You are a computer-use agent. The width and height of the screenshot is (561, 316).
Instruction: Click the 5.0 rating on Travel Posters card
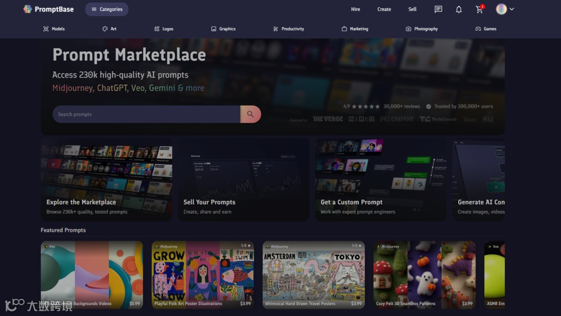click(357, 246)
